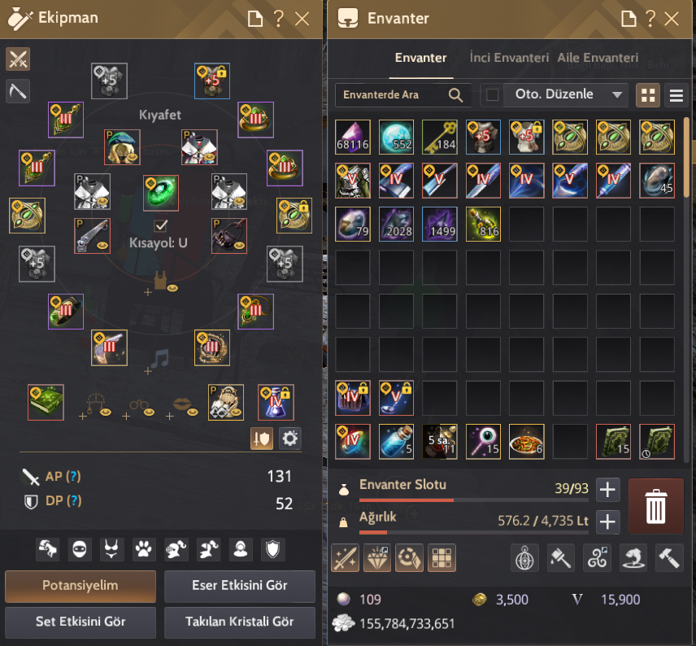Tick the checkbox beside Oto. Düzenle
Viewport: 696px width, 646px height.
click(x=492, y=94)
